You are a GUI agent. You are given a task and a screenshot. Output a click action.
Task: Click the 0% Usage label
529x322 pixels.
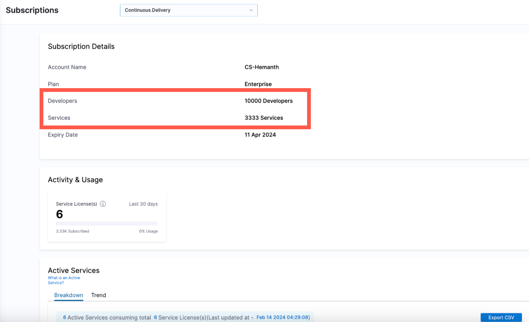(x=148, y=231)
